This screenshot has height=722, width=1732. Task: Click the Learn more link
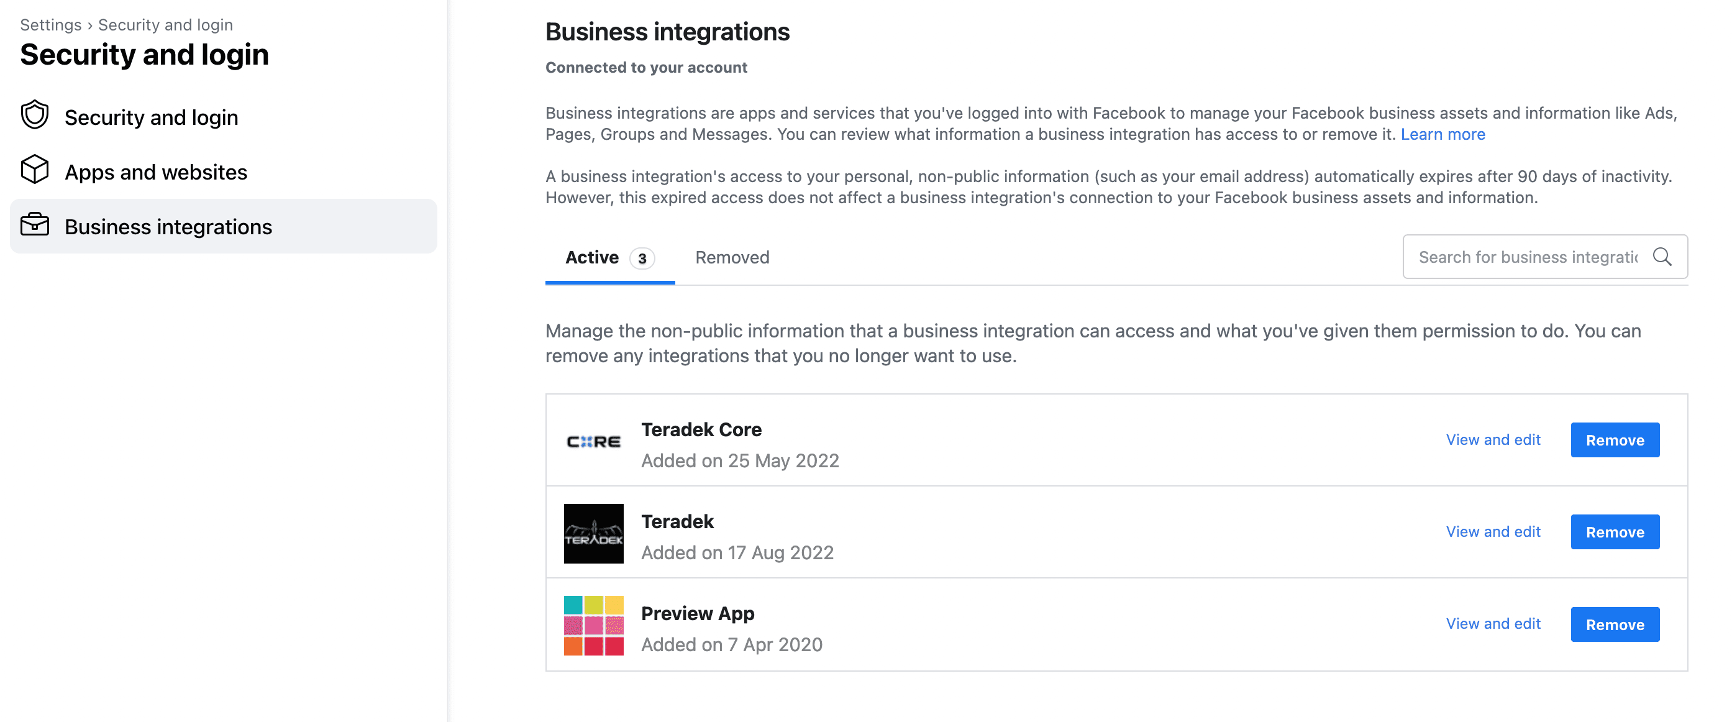pos(1444,134)
